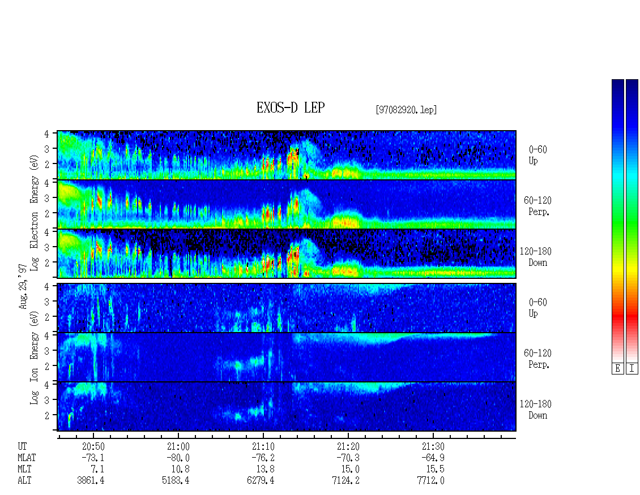Click the UT row header
The width and height of the screenshot is (640, 495).
pyautogui.click(x=22, y=446)
